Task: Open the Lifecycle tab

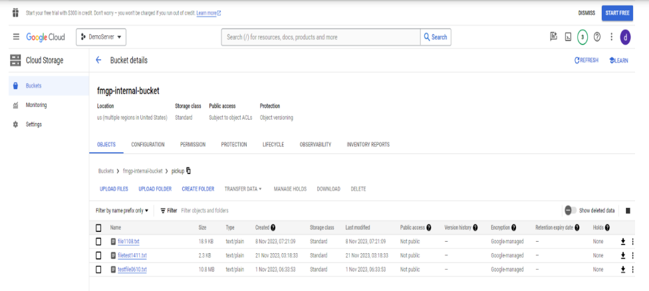Action: [x=273, y=144]
